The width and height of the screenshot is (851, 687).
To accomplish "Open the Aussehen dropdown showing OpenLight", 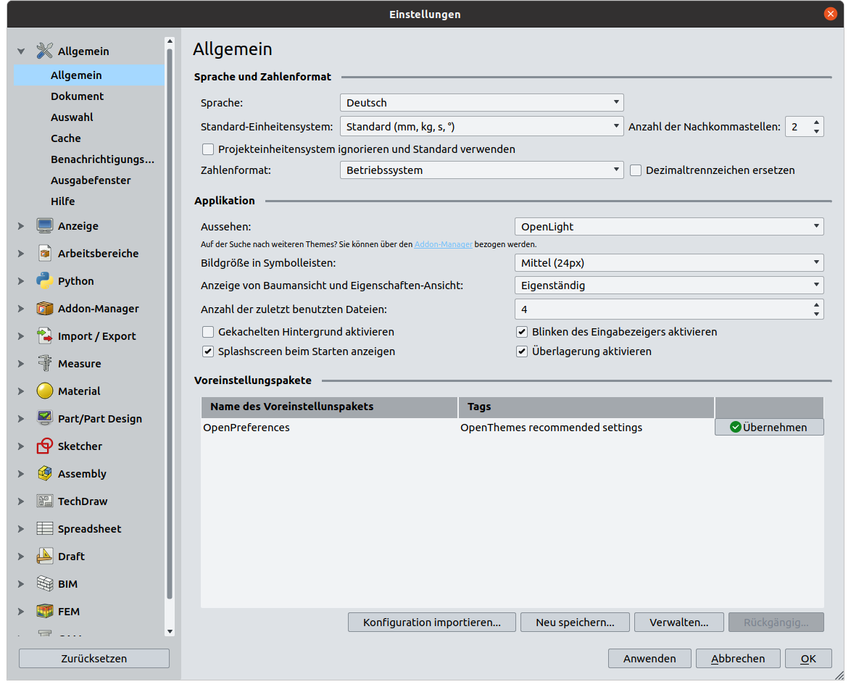I will click(668, 227).
